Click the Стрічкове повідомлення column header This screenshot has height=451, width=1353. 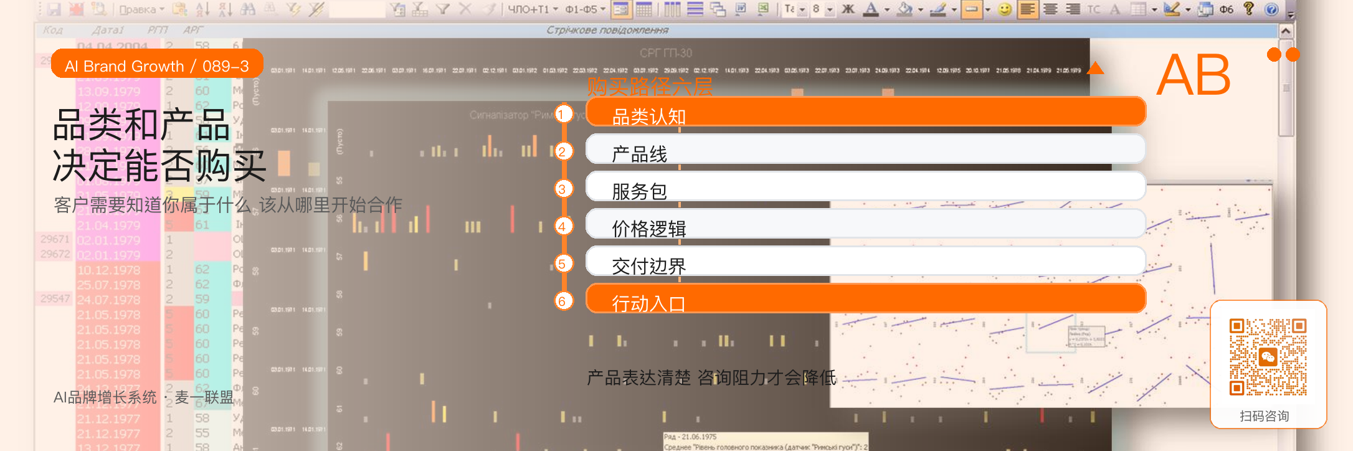(x=607, y=30)
